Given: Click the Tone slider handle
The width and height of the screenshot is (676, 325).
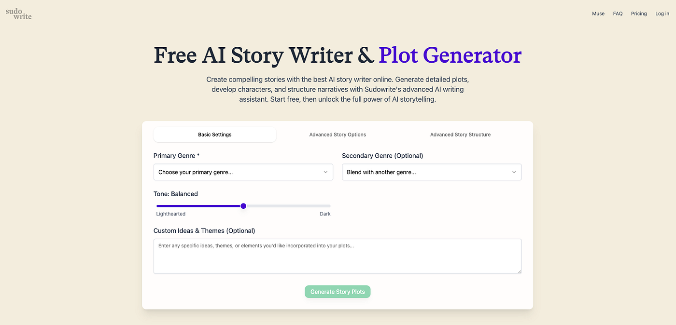Looking at the screenshot, I should pyautogui.click(x=243, y=206).
